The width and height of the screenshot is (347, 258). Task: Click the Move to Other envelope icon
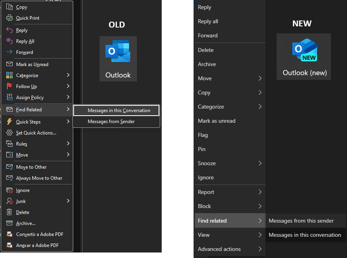[x=9, y=167]
